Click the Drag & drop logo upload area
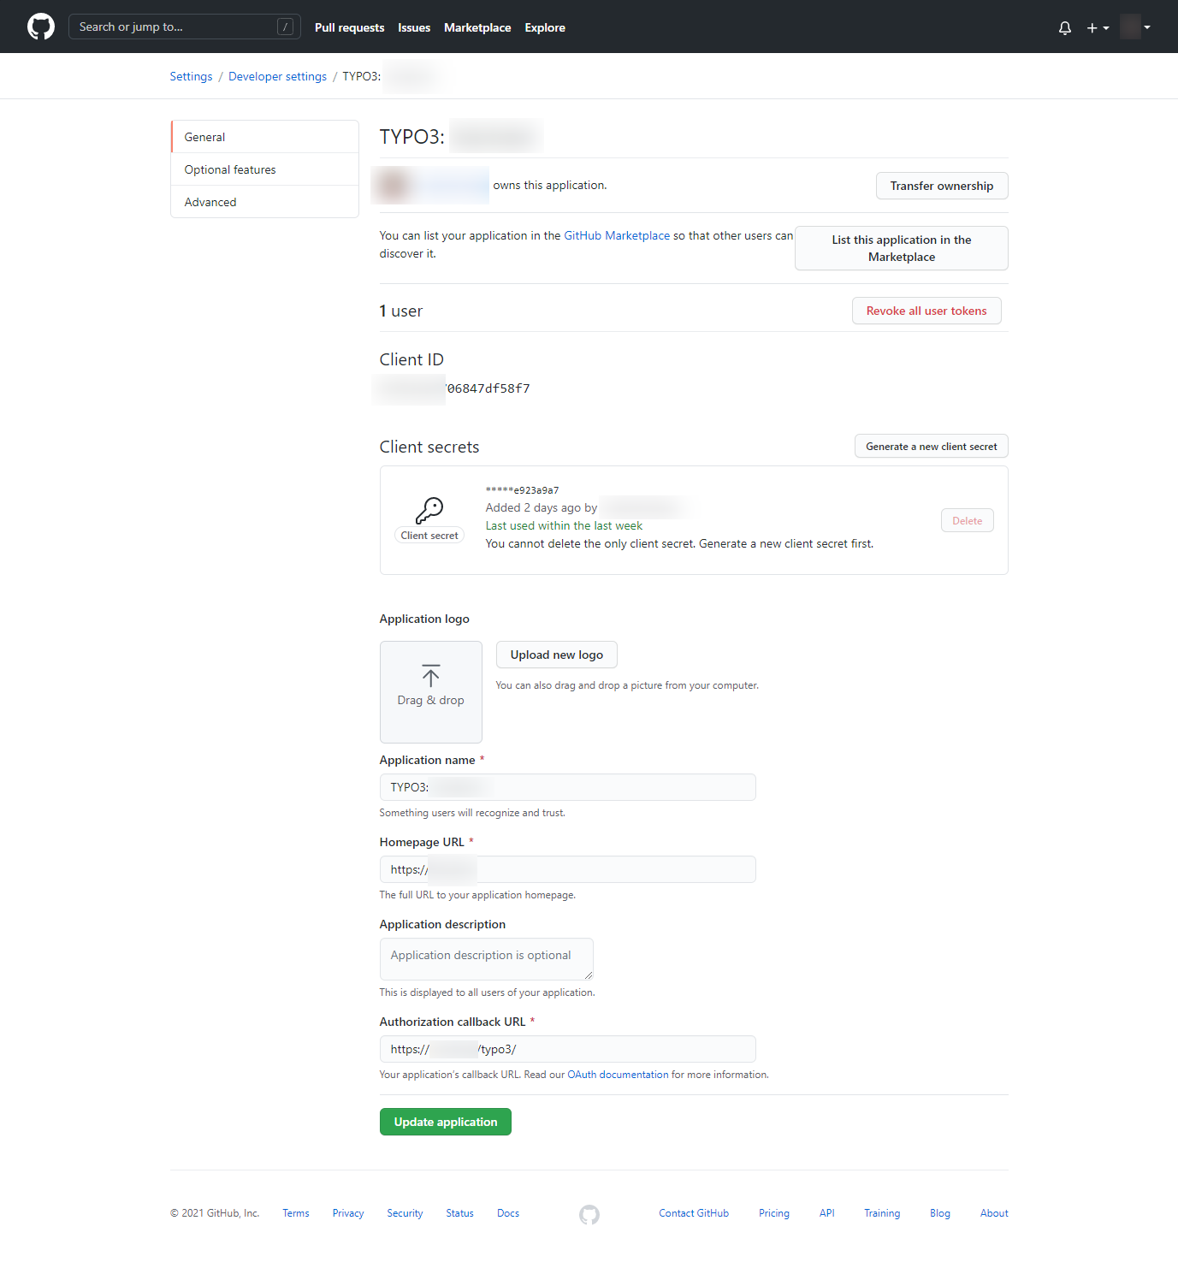The image size is (1178, 1268). pos(431,692)
